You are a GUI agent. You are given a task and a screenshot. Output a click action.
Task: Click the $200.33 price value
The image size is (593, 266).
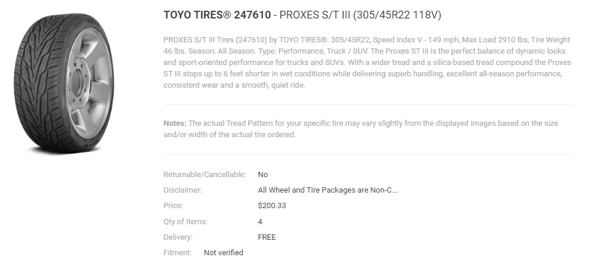pos(272,206)
